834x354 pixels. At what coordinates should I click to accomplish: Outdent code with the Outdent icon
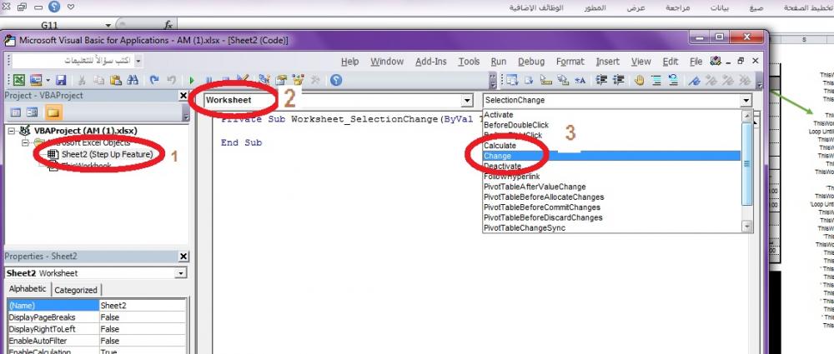pos(619,80)
